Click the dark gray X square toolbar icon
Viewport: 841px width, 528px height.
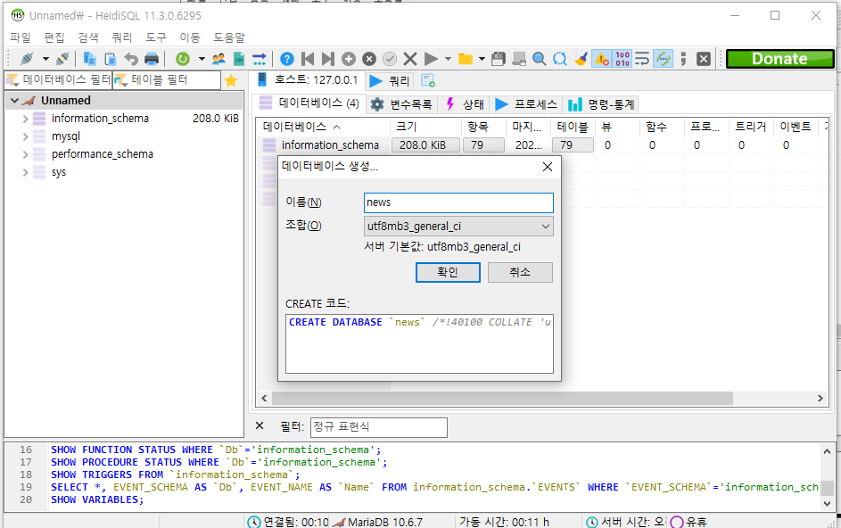pos(704,59)
